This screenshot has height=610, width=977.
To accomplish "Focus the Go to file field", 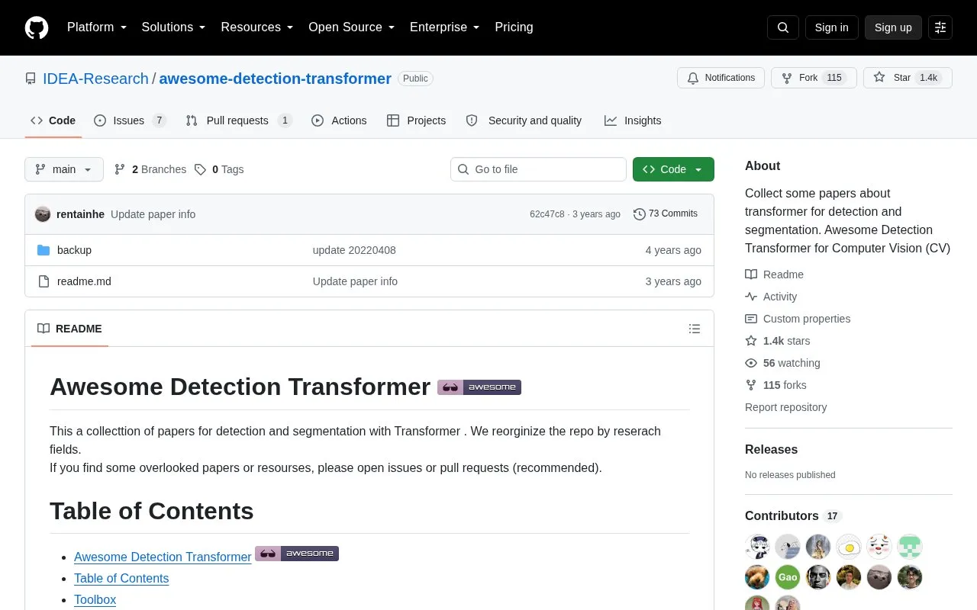I will coord(538,169).
